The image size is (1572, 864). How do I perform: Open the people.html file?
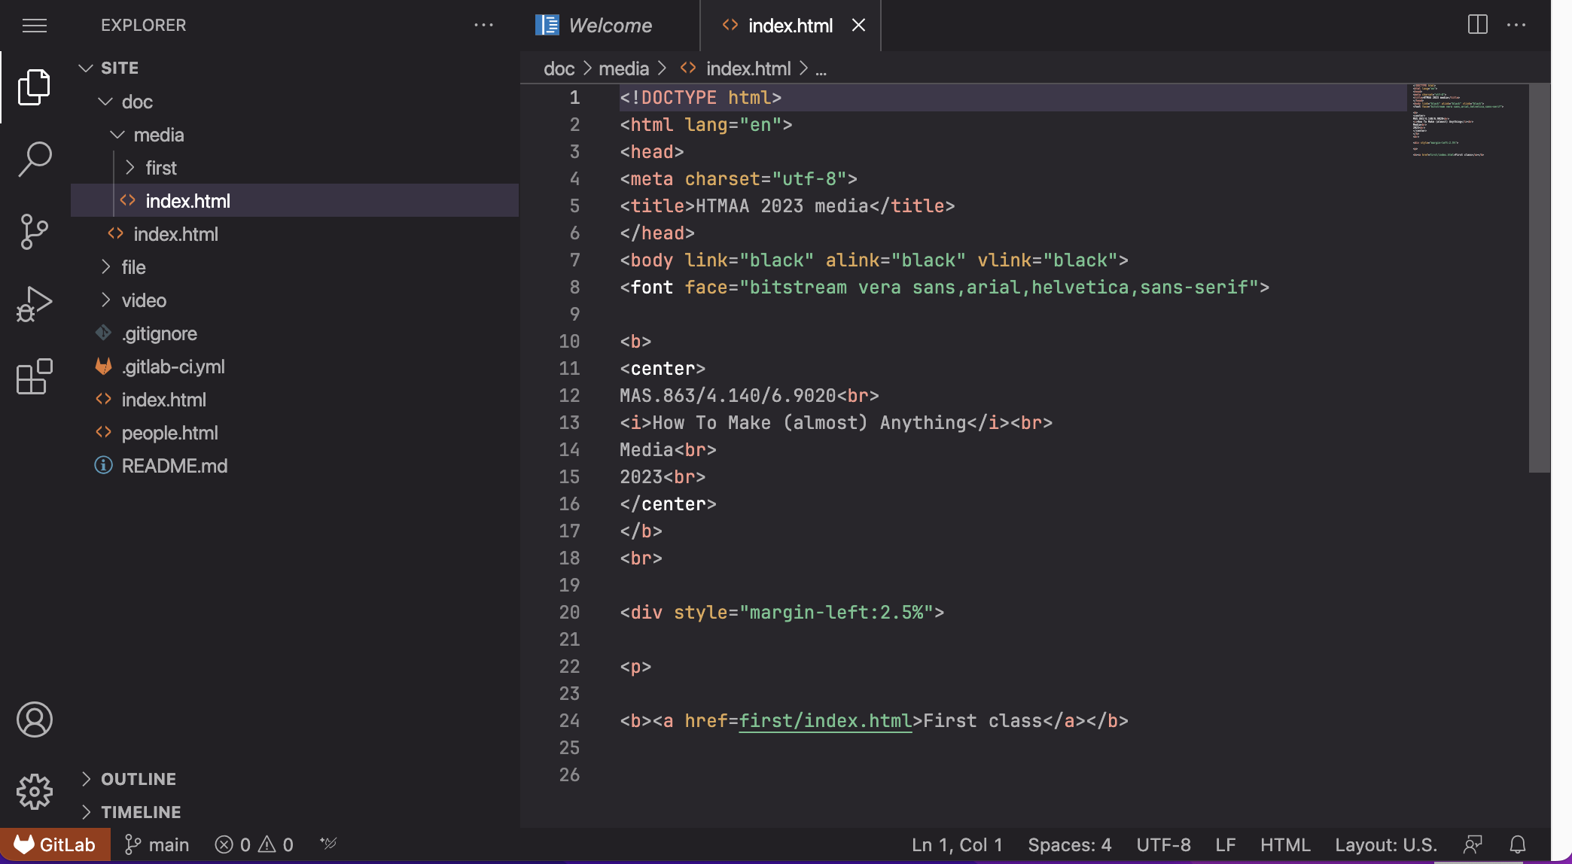pos(169,433)
